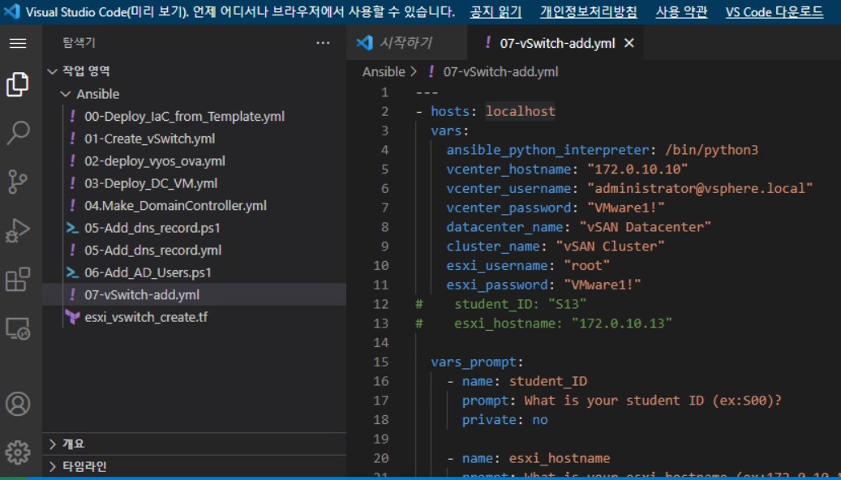Click the vars_prompt key

click(x=473, y=362)
